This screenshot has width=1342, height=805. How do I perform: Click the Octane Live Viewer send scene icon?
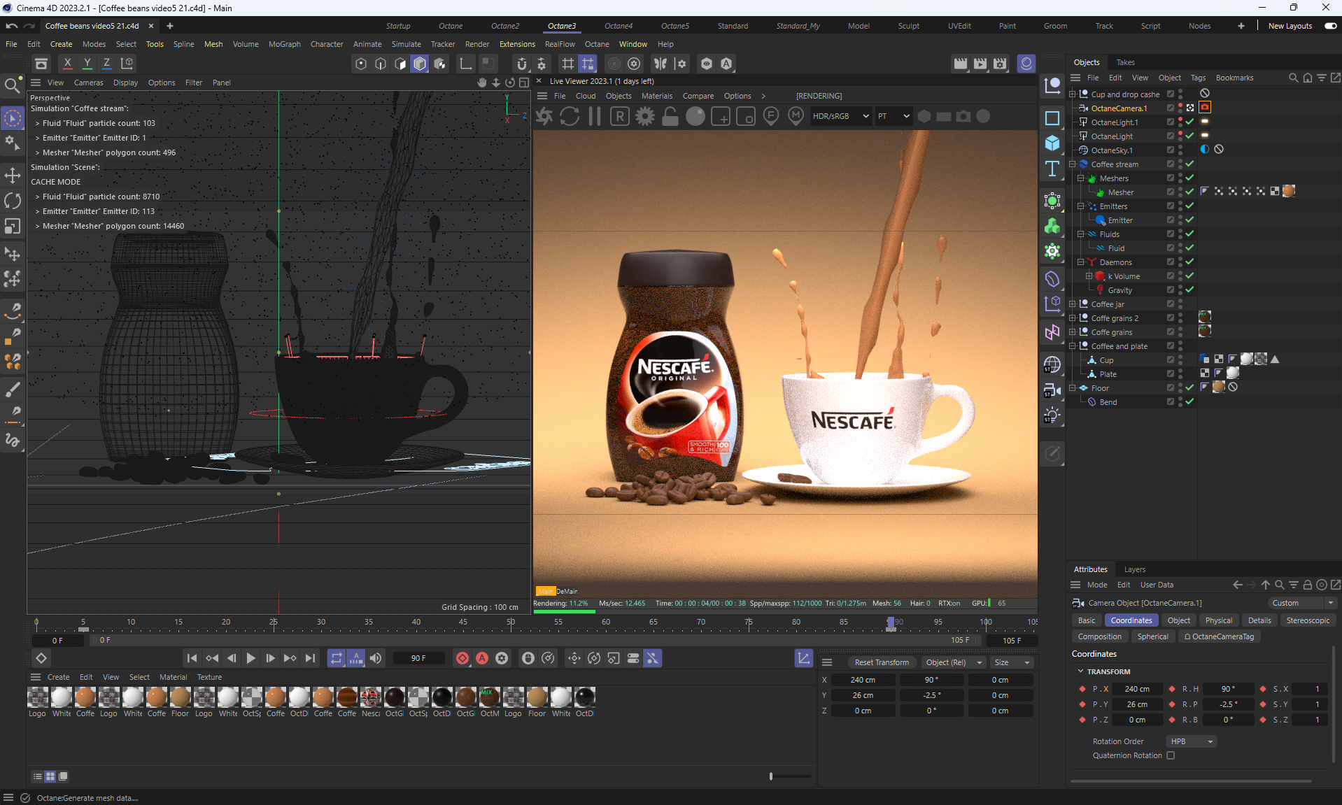[544, 117]
